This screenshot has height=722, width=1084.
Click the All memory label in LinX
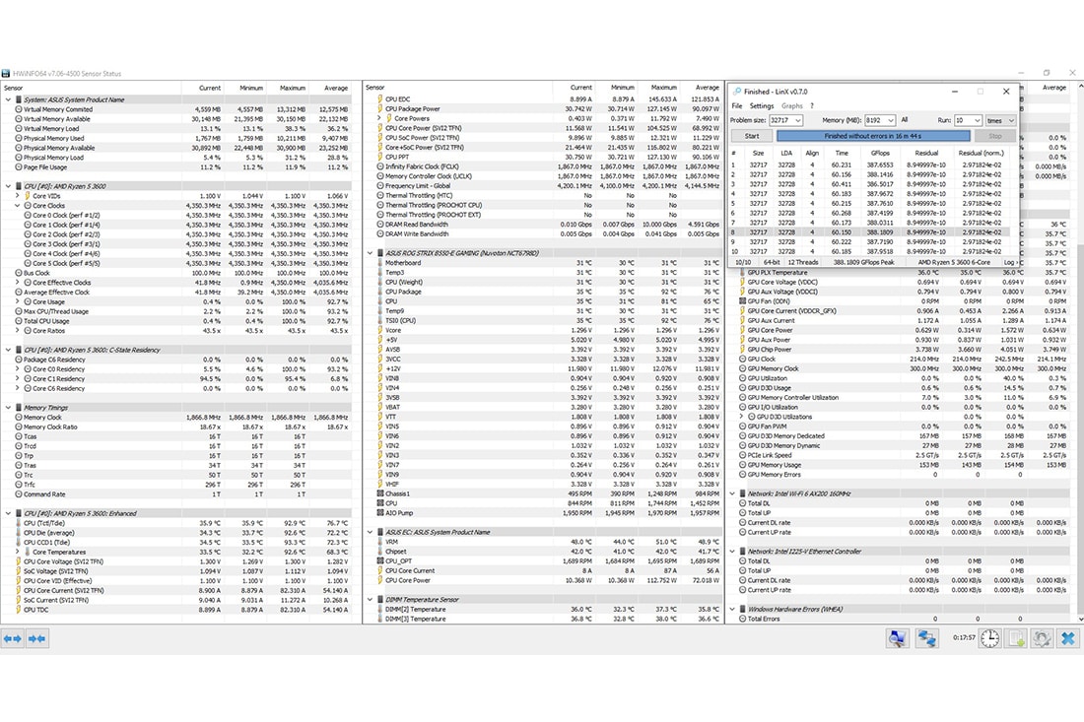(x=905, y=120)
